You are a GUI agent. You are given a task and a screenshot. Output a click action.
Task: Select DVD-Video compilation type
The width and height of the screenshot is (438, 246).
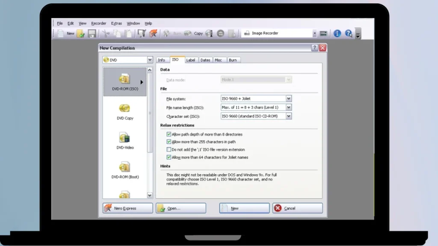(125, 141)
